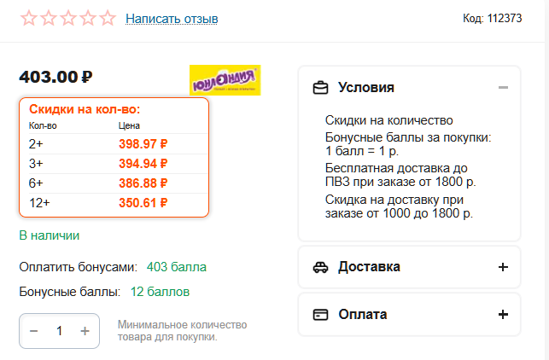Collapse the Условия section with minus
Viewport: 549px width, 360px height.
click(x=503, y=88)
